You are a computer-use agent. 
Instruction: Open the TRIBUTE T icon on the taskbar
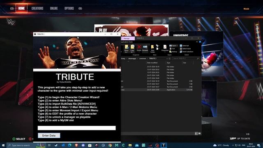164,145
